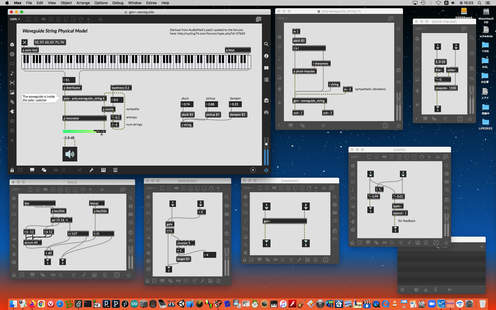Click the green live gain slider

83,131
